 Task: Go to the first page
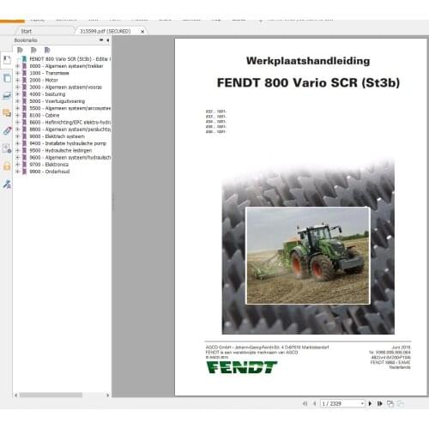point(305,403)
